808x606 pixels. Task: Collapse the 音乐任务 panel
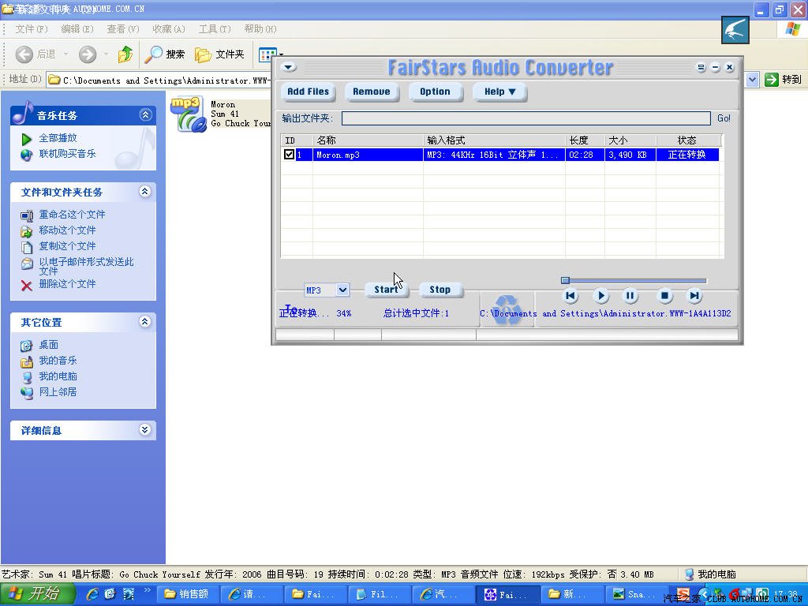pyautogui.click(x=145, y=115)
